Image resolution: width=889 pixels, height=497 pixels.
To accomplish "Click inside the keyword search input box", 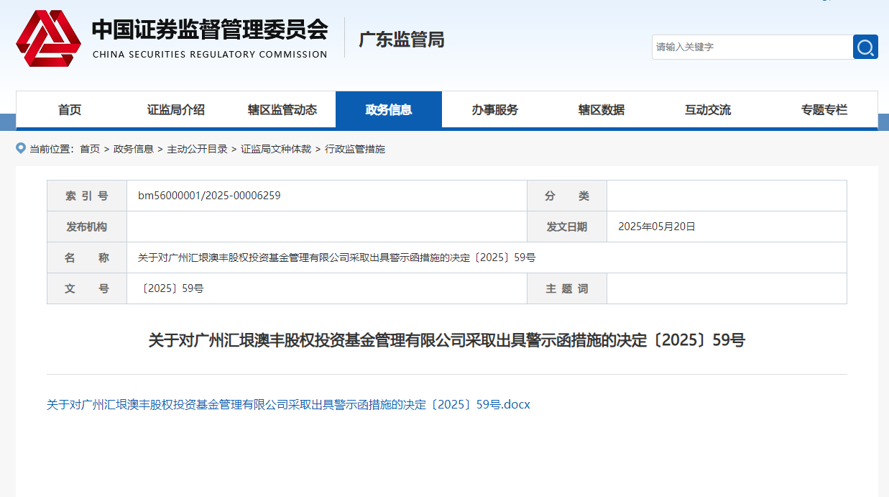I will (x=747, y=46).
